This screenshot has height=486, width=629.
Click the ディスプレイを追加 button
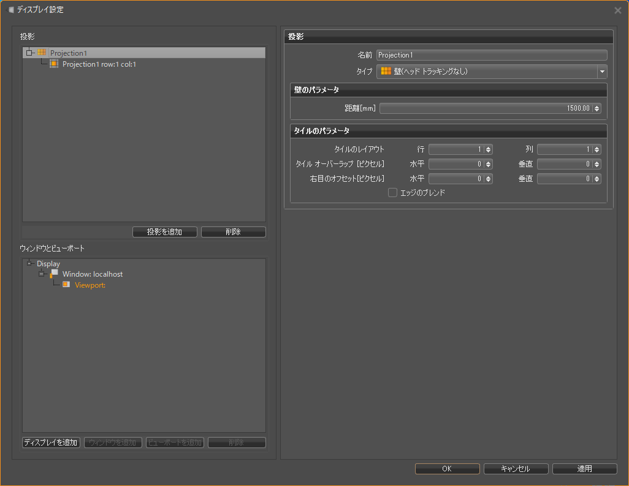(x=51, y=443)
